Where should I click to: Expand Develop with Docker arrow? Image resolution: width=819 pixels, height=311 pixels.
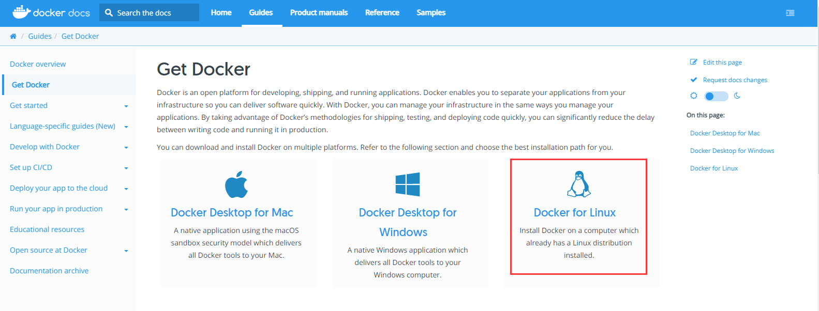[126, 147]
